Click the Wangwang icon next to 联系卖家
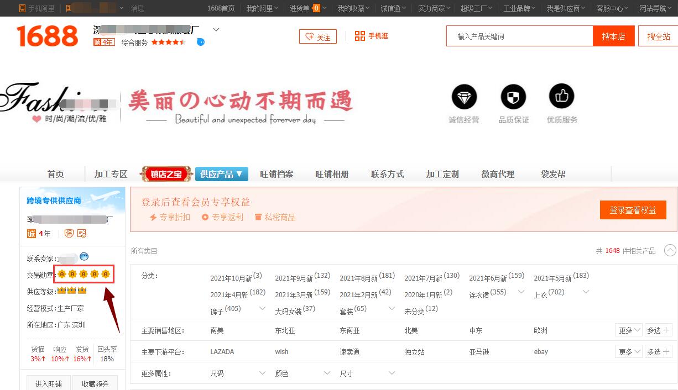Image resolution: width=678 pixels, height=390 pixels. coord(84,256)
